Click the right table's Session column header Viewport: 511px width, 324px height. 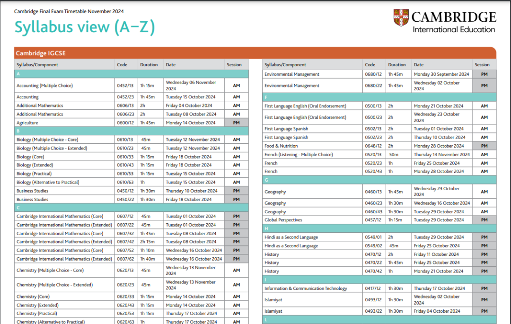click(x=482, y=65)
